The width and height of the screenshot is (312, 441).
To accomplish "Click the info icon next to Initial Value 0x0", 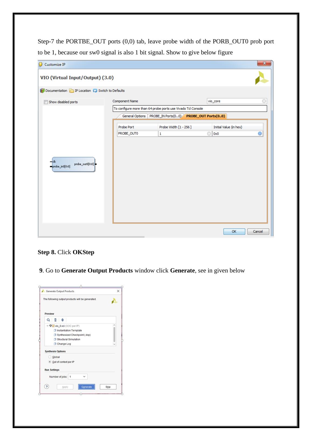I will coord(260,134).
